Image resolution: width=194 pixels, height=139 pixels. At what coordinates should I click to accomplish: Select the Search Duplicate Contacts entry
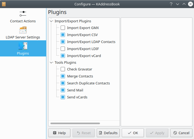tap(88, 83)
